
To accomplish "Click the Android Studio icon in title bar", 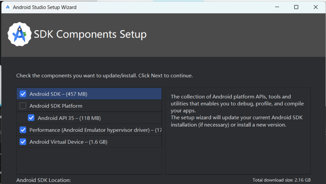I will point(8,7).
